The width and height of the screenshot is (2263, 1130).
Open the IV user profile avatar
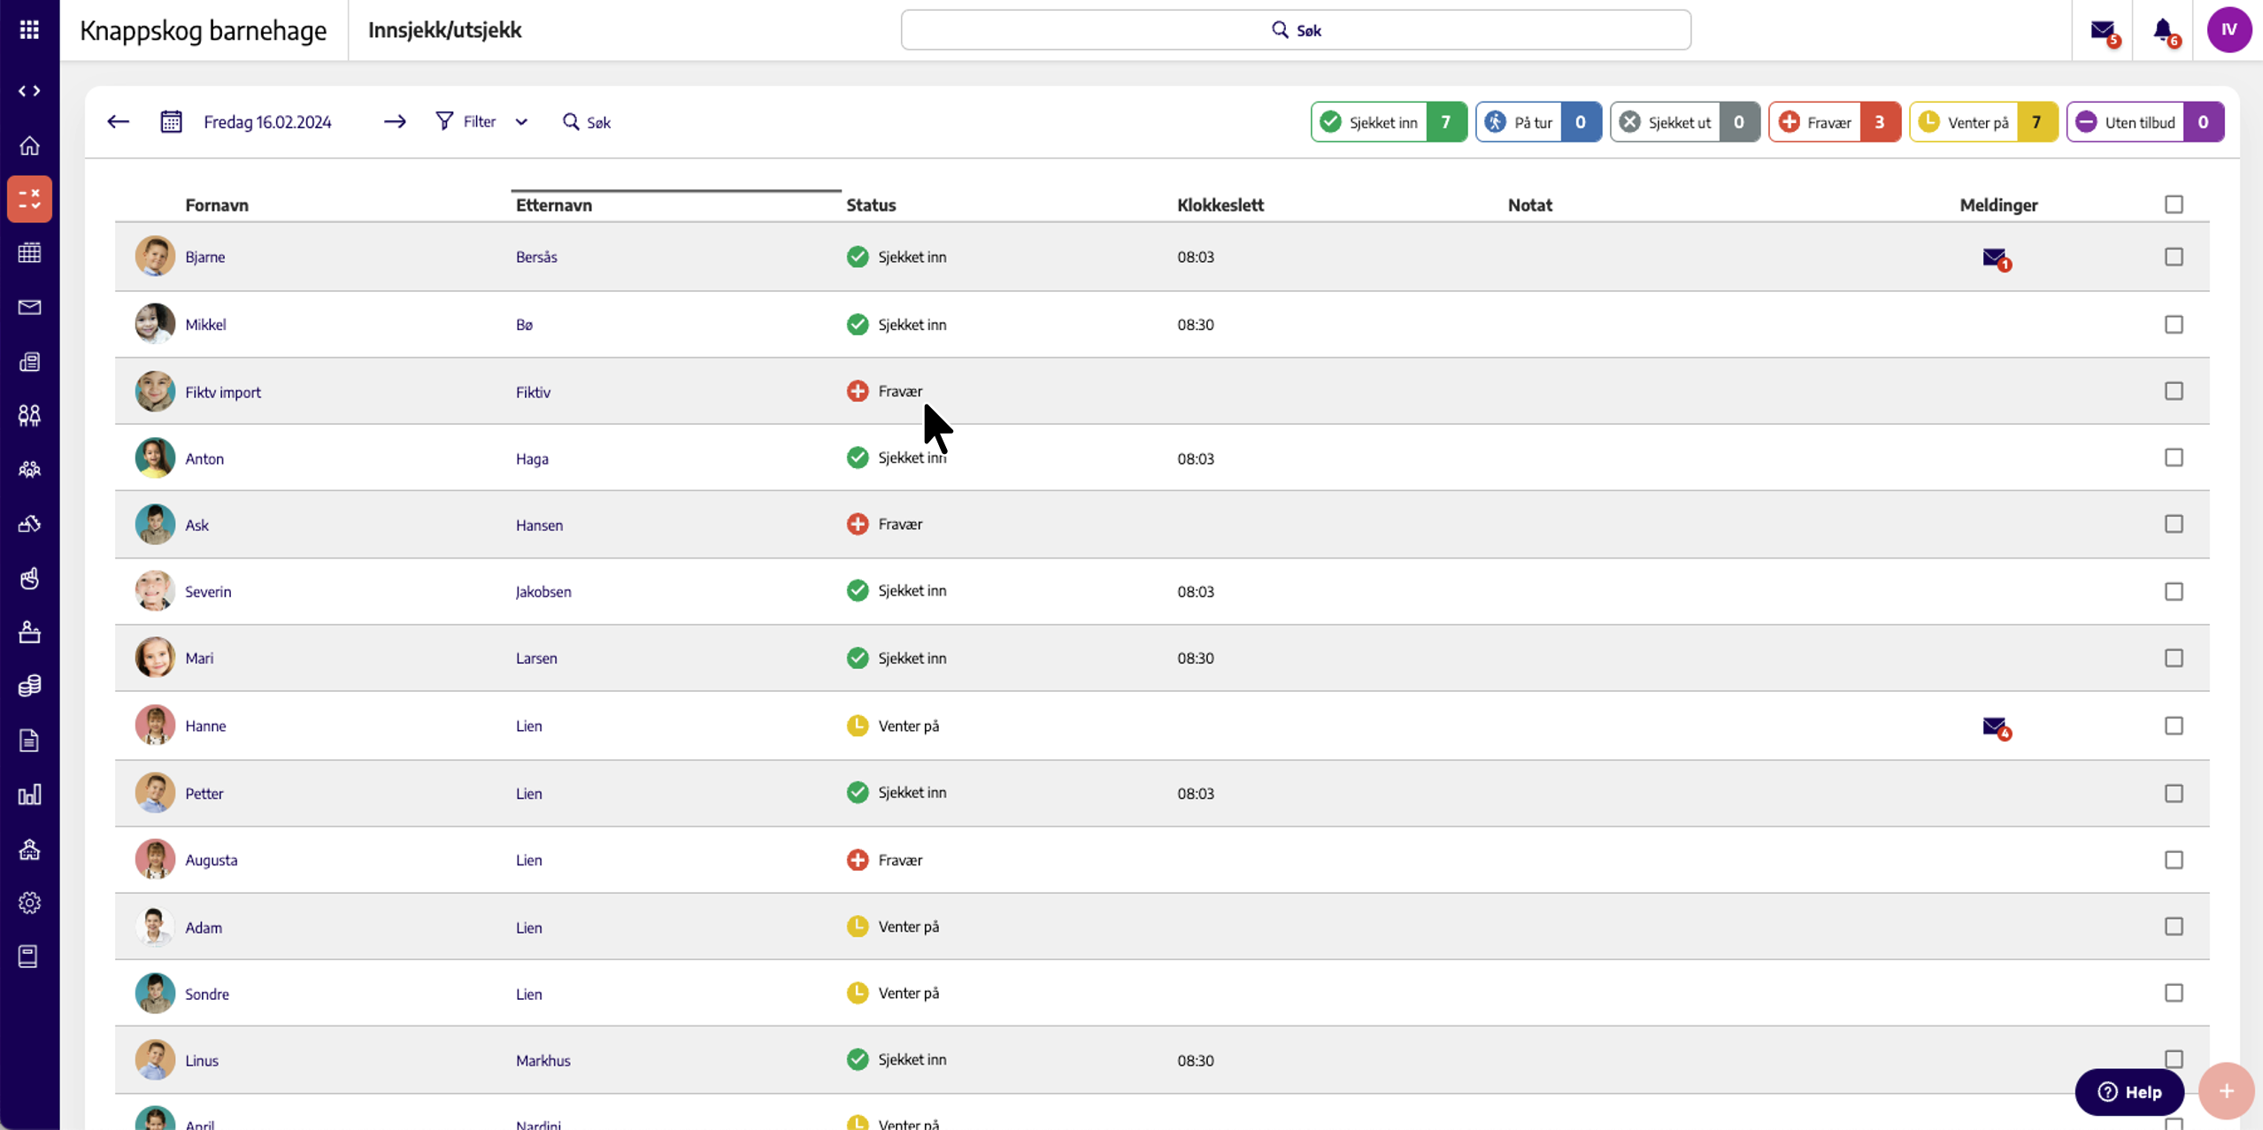[2228, 30]
